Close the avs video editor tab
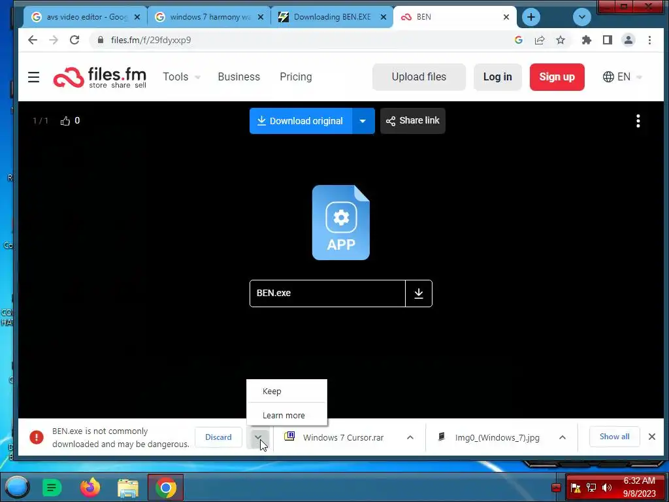 point(137,17)
